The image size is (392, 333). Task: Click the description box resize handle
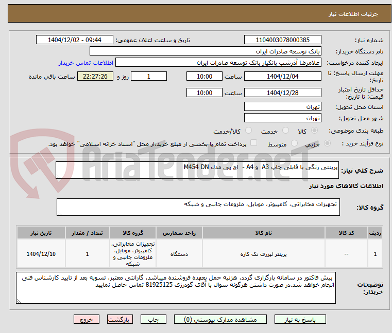[58, 176]
